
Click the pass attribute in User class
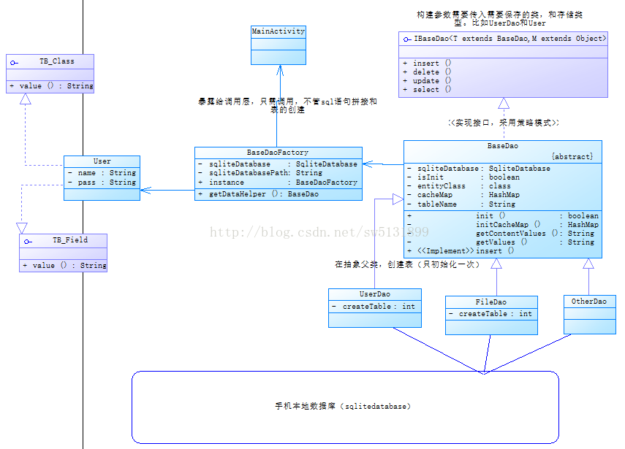point(102,183)
